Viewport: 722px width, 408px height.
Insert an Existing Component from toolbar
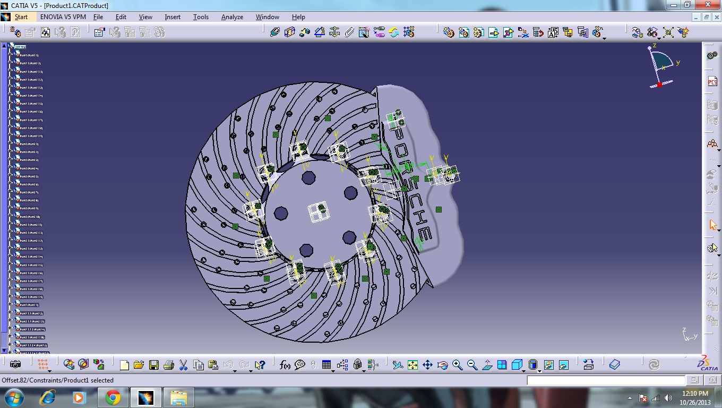click(493, 32)
